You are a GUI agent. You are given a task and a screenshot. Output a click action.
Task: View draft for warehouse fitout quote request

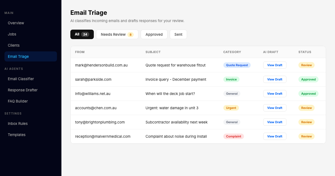pyautogui.click(x=274, y=65)
